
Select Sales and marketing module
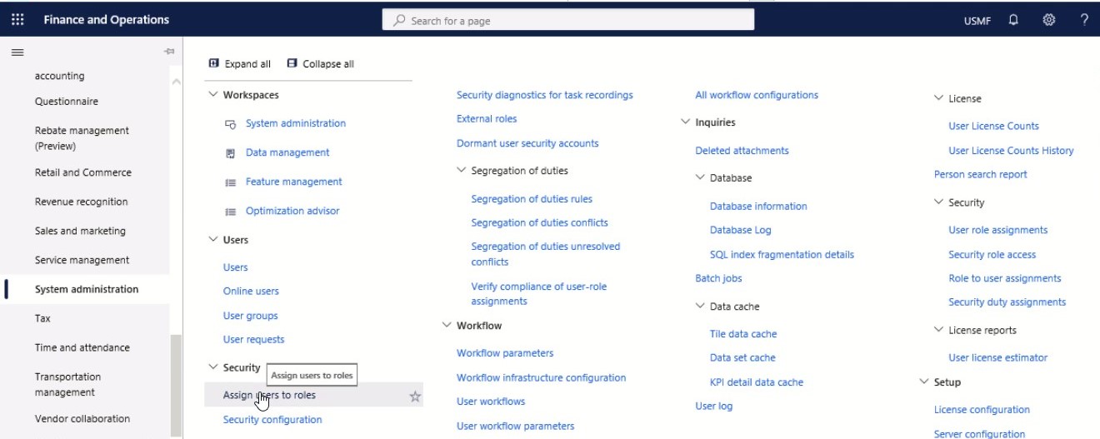pyautogui.click(x=80, y=231)
